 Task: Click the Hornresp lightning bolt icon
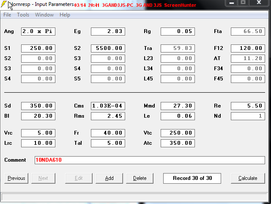(x=4, y=4)
